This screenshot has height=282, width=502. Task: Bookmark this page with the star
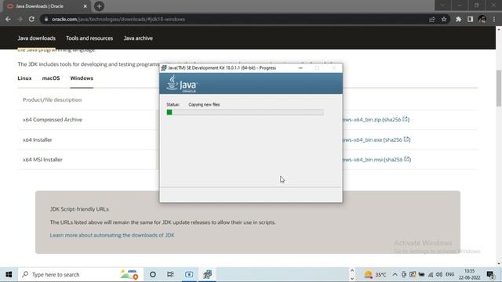pyautogui.click(x=444, y=19)
